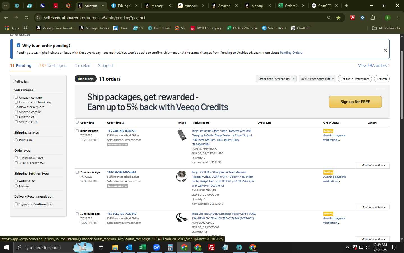Image resolution: width=404 pixels, height=253 pixels.
Task: Open the Pending Orders help link
Action: [x=291, y=53]
